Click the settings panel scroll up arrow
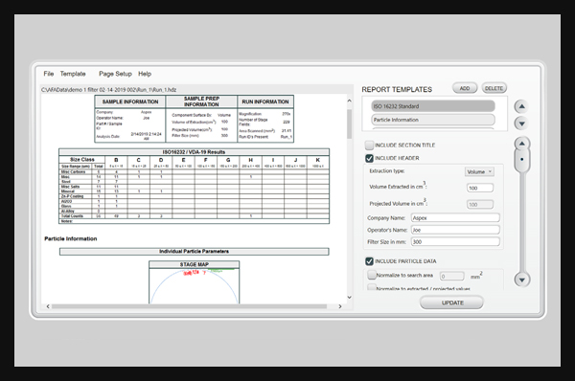 click(521, 144)
